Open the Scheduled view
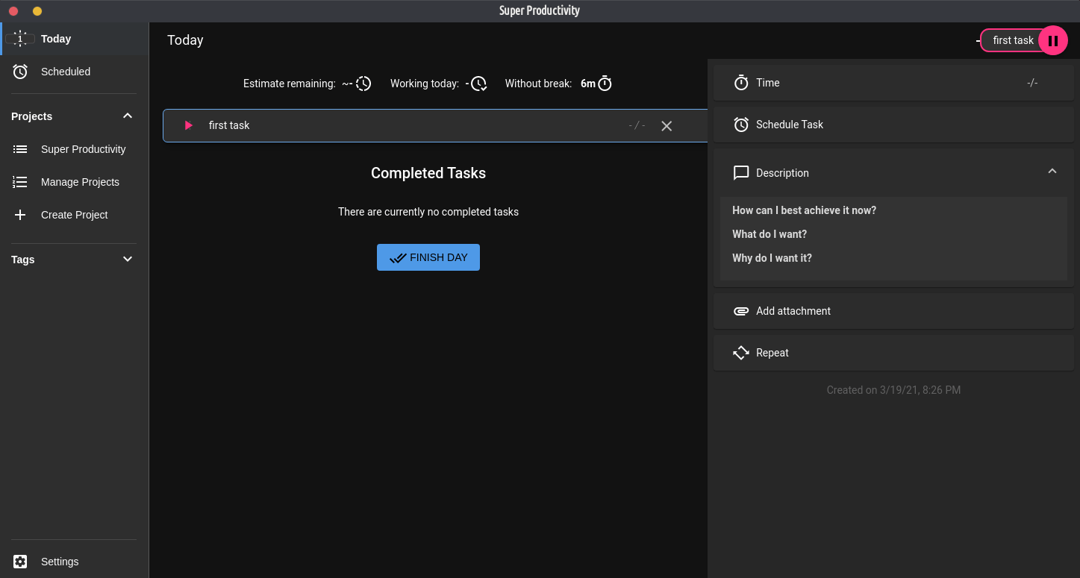1080x578 pixels. pos(75,72)
